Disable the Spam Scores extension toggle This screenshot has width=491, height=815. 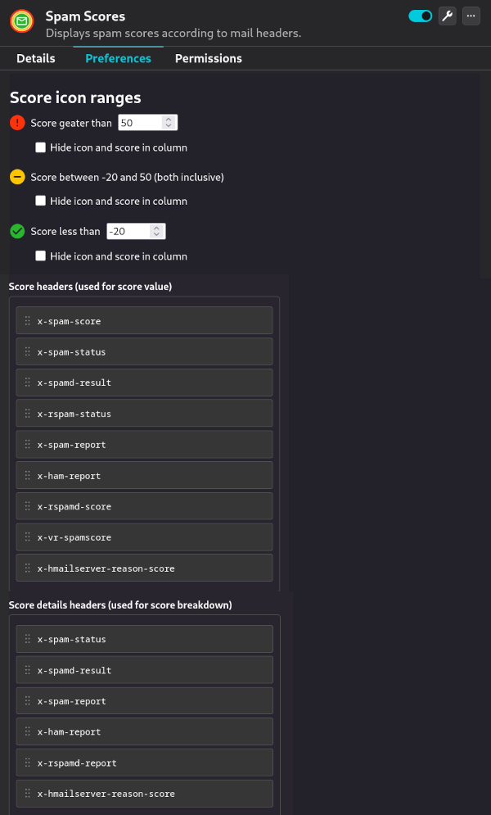click(421, 16)
